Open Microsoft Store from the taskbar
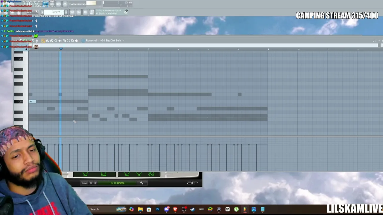Viewport: 383px width, 215px height. click(x=149, y=209)
